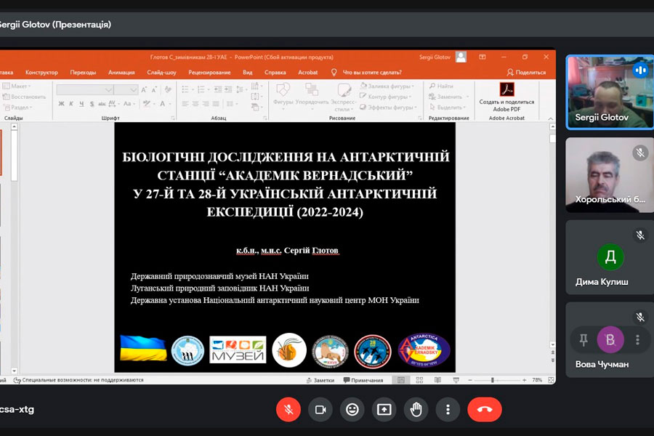Image resolution: width=654 pixels, height=436 pixels.
Task: Open the Фигуры shapes gallery
Action: click(283, 96)
